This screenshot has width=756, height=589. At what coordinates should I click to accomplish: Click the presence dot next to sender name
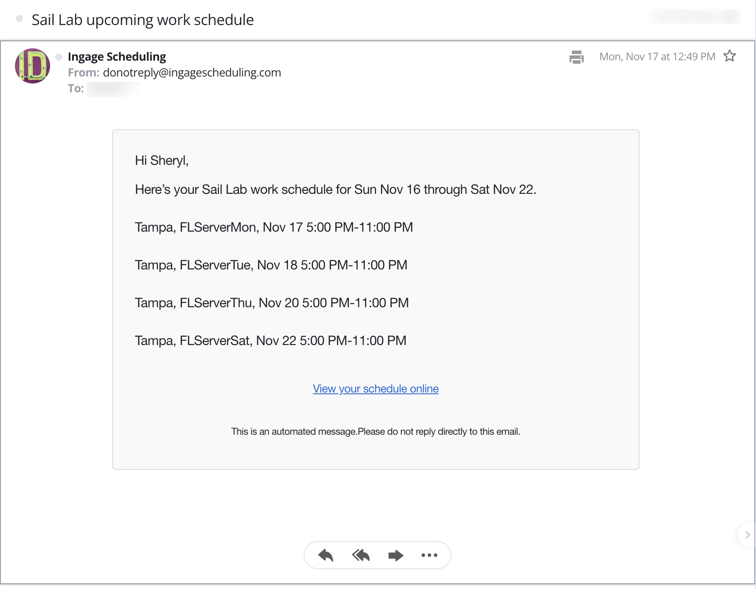coord(59,57)
